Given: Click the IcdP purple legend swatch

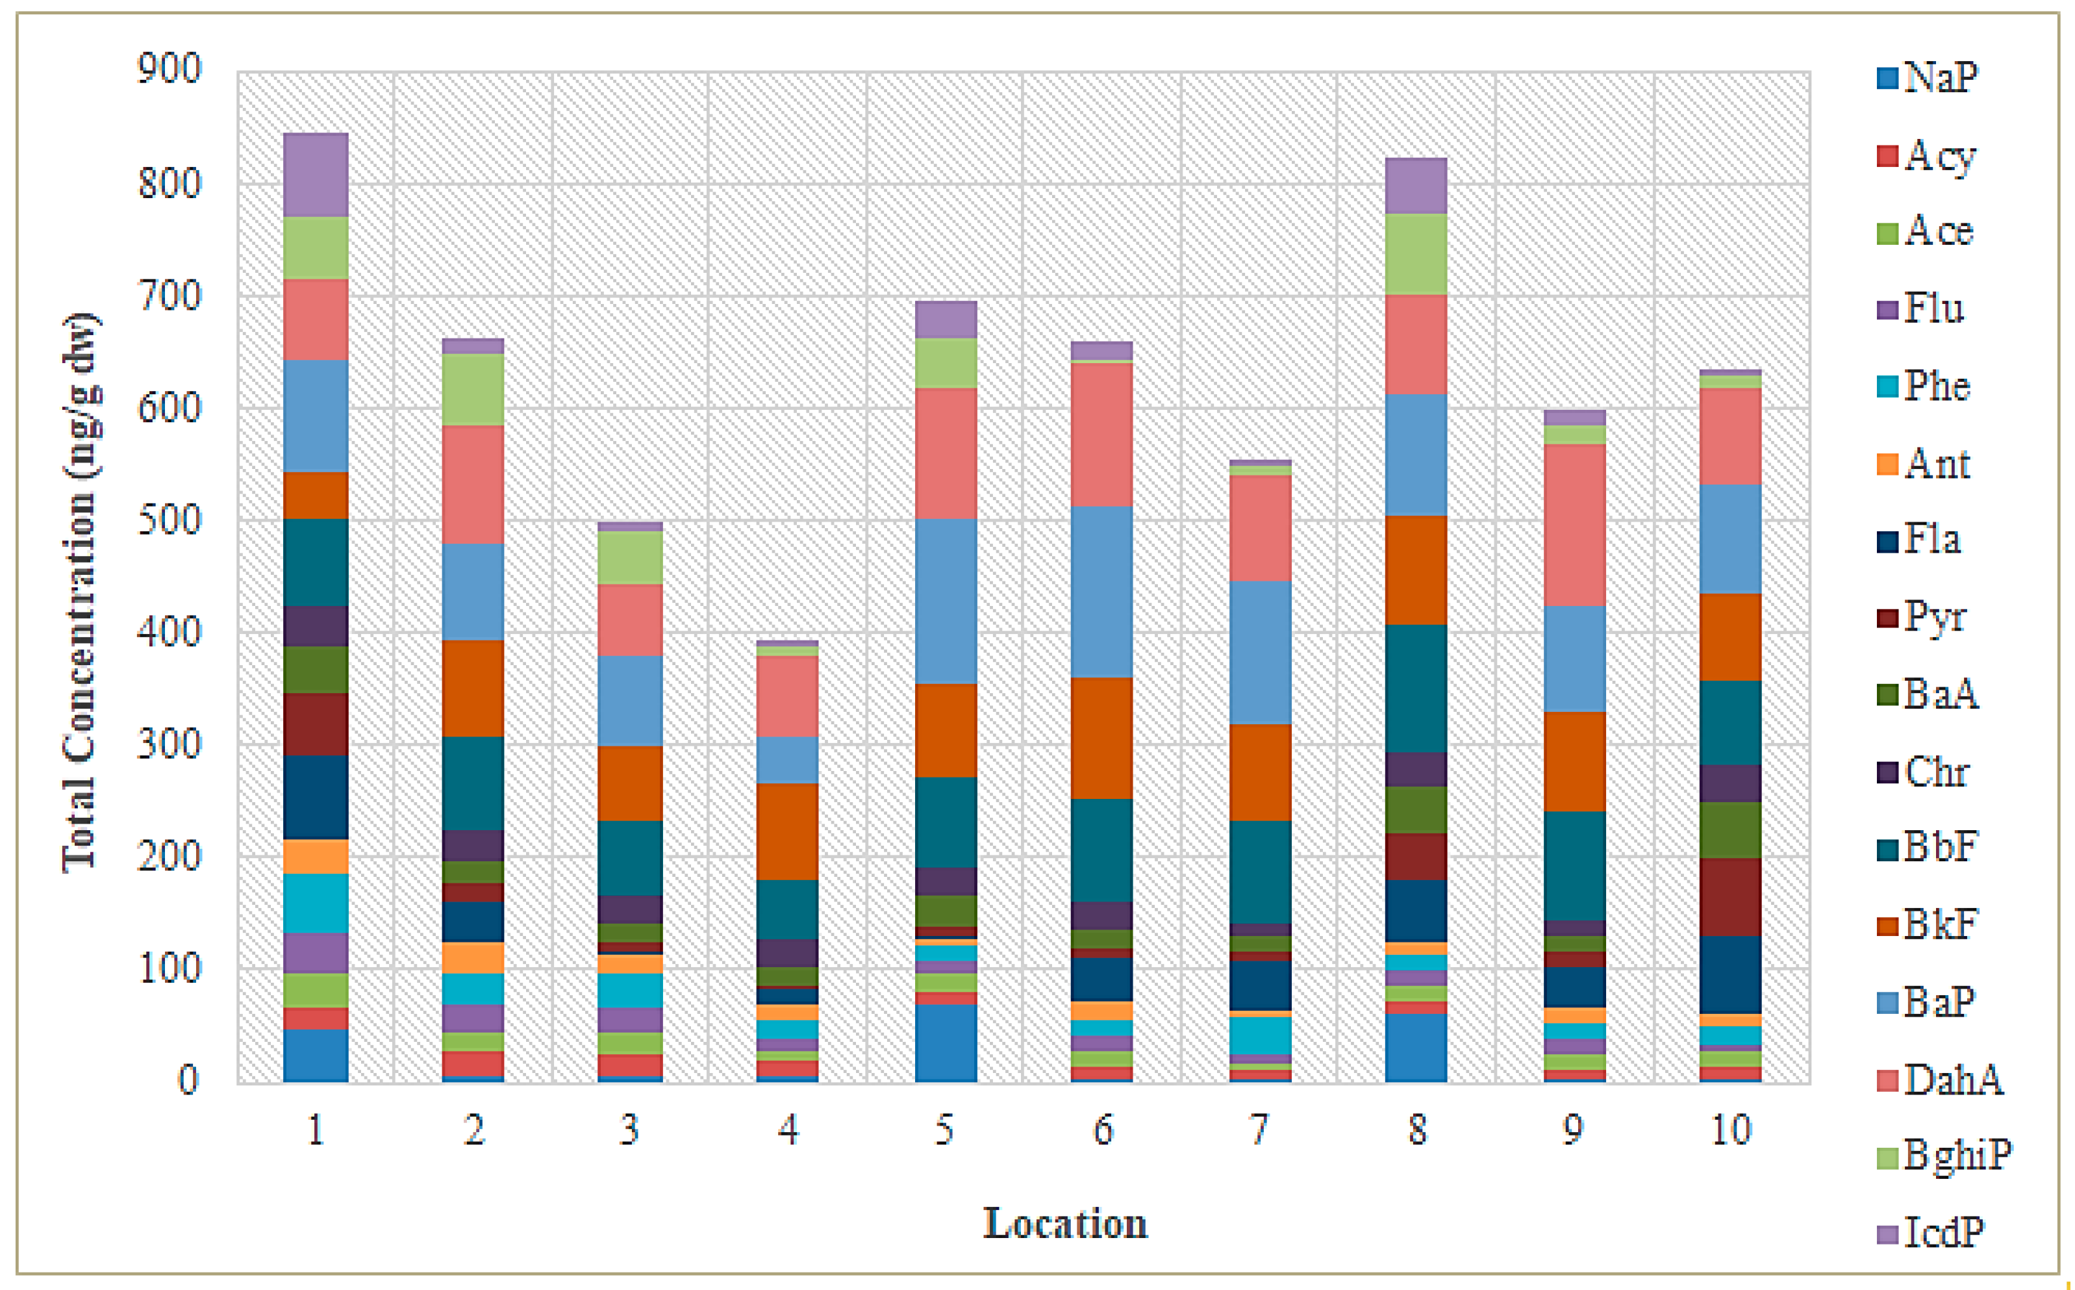Looking at the screenshot, I should [1887, 1233].
